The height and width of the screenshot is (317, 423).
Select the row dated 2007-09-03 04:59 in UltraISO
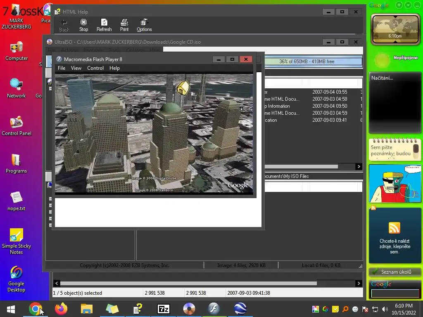[x=314, y=113]
